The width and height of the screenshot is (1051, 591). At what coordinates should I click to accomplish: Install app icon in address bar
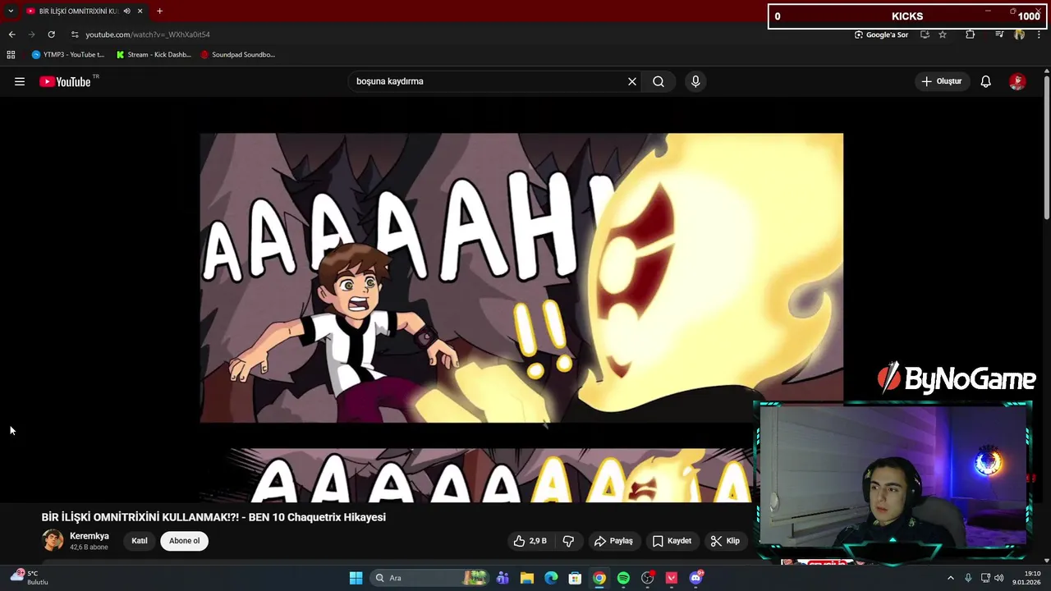point(925,34)
